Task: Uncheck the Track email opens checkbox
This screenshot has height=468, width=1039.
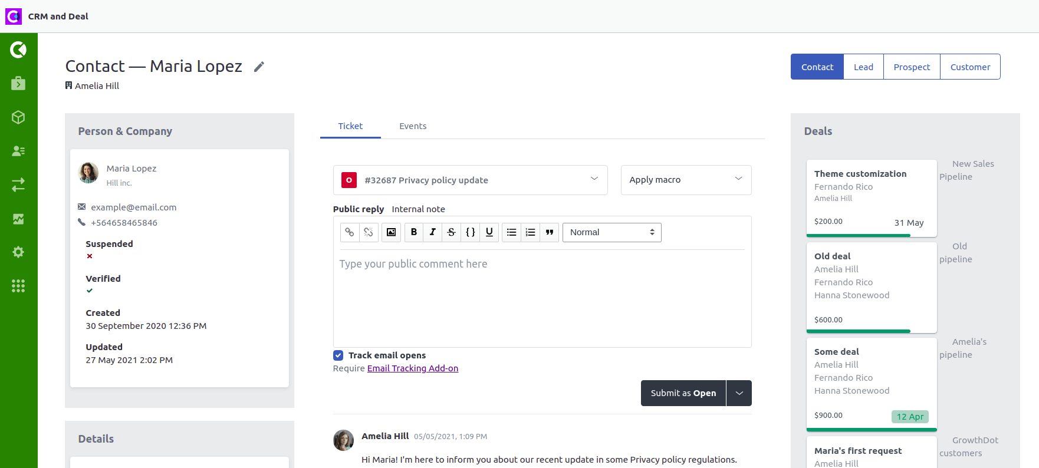Action: tap(338, 355)
